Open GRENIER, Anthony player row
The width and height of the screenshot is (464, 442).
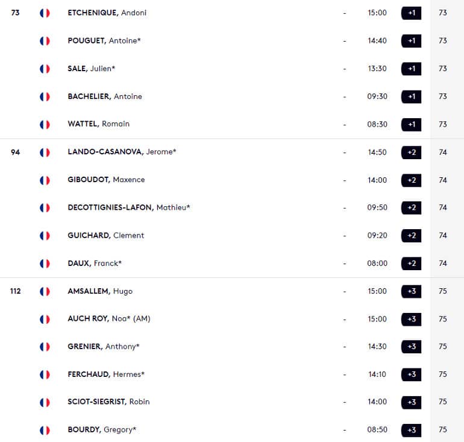(232, 347)
